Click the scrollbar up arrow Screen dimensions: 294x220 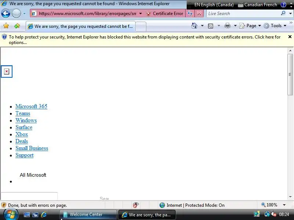pyautogui.click(x=290, y=51)
